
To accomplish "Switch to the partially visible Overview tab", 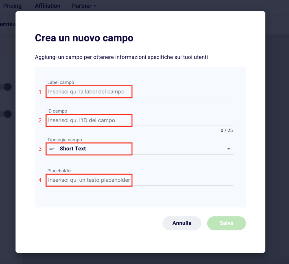I will tap(8, 24).
